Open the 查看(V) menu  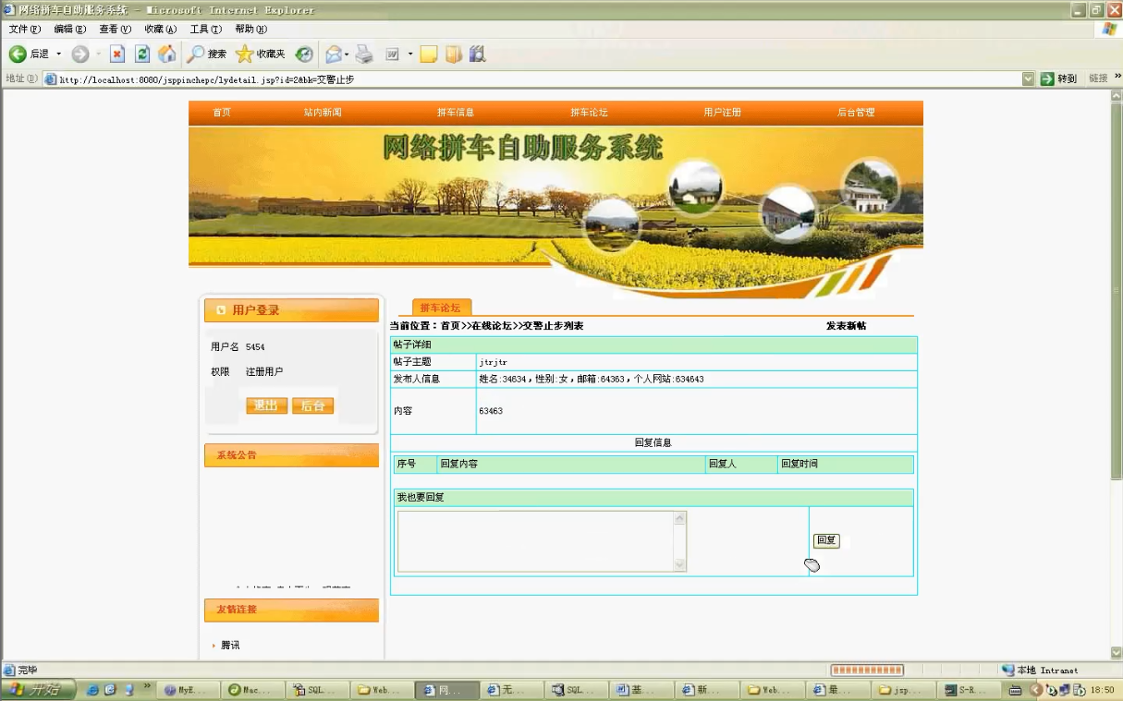[116, 30]
